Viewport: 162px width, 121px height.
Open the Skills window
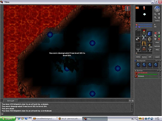138,57
